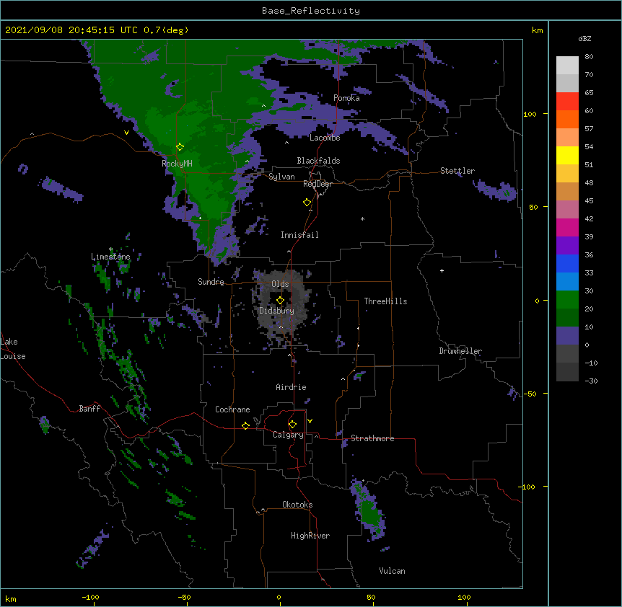Click the dBZ legend heading
Viewport: 622px width, 607px height.
(584, 38)
